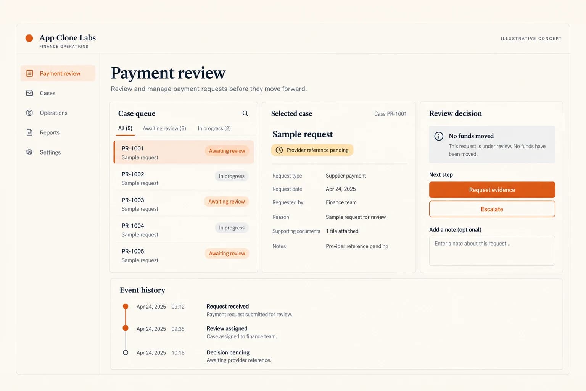
Task: Switch to Awaiting review (3) tab
Action: 164,129
